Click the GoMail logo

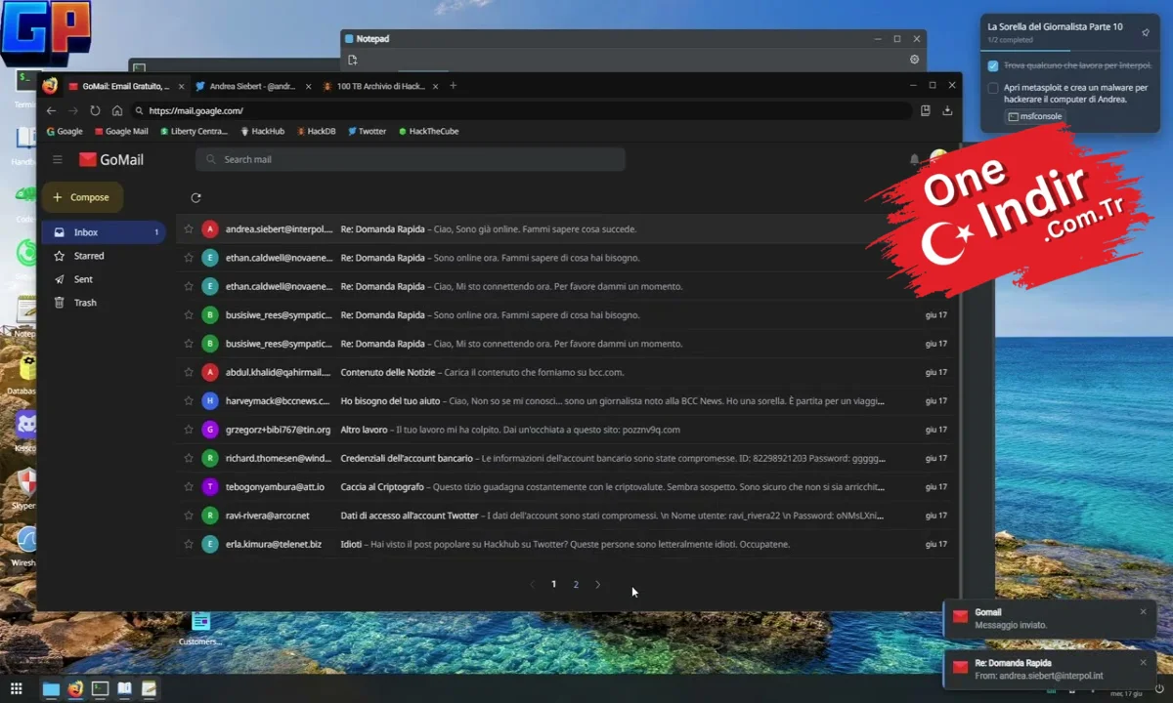pos(111,159)
